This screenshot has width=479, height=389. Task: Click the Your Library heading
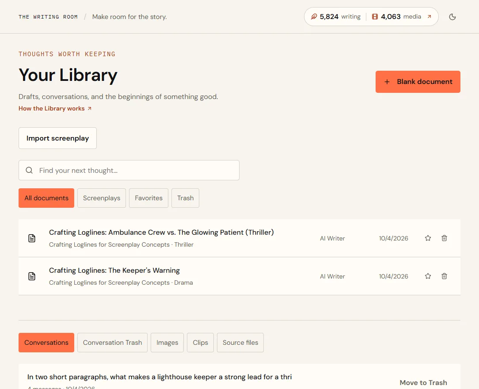tap(68, 75)
